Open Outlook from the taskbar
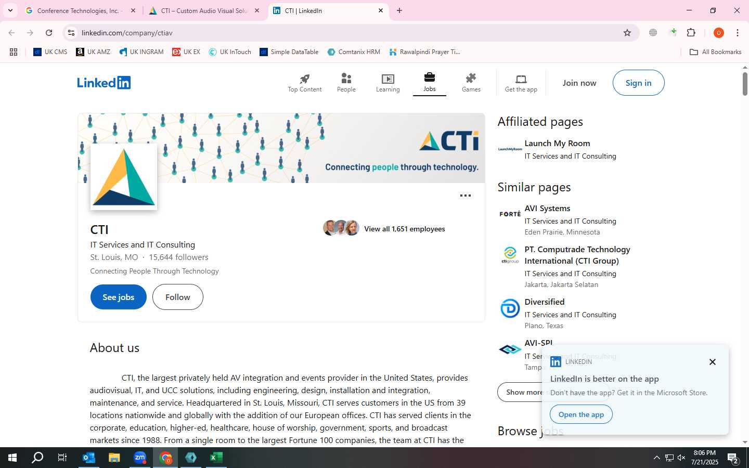The image size is (749, 468). [x=89, y=458]
